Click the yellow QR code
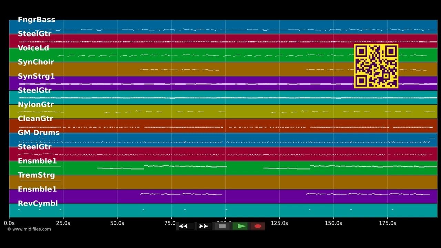The width and height of the screenshot is (441, 248). [376, 66]
